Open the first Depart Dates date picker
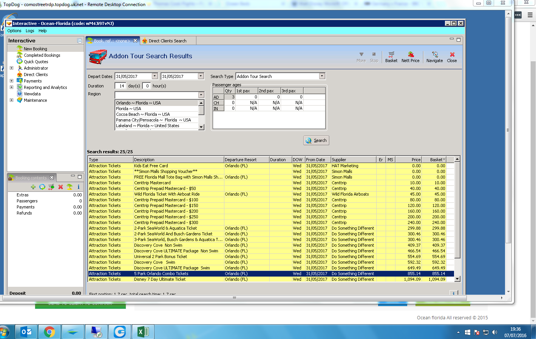 [154, 76]
